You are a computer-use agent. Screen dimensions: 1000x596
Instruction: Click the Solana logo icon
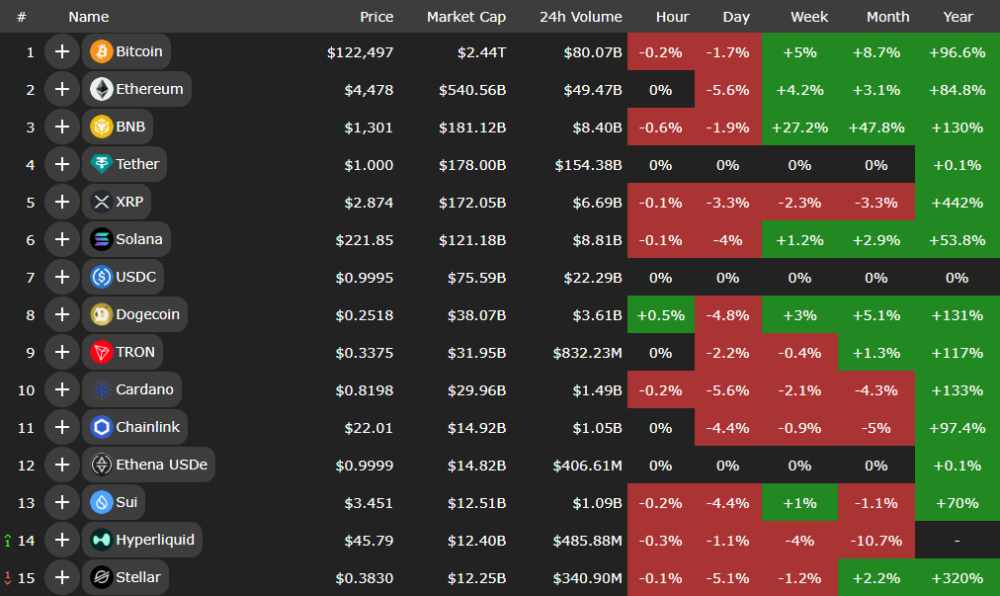(x=102, y=239)
